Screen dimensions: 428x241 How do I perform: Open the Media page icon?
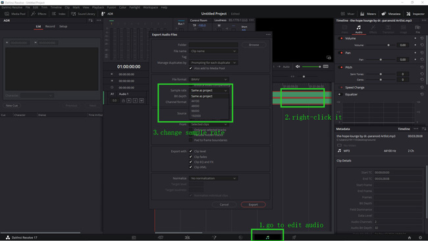pos(134,238)
